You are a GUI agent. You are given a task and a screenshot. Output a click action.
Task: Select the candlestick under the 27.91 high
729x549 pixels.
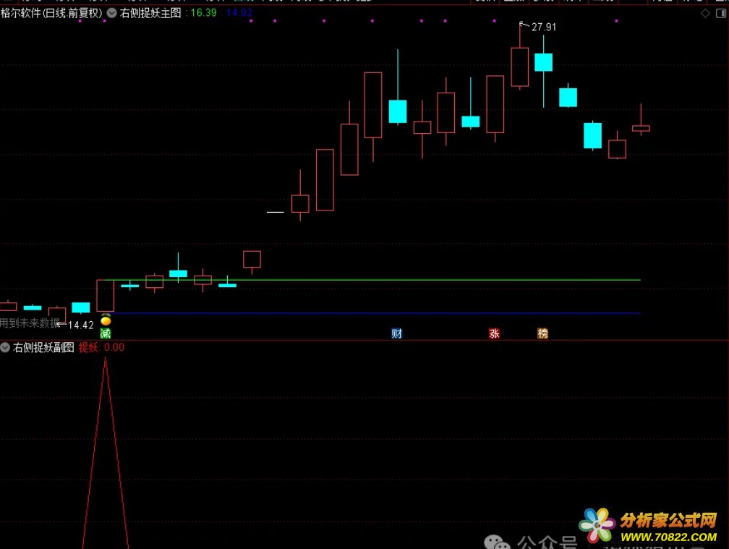coord(519,67)
